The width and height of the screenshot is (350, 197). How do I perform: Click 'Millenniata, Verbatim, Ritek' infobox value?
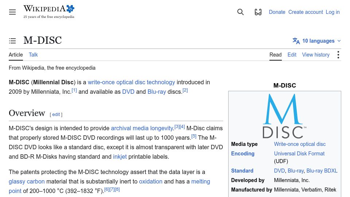tap(305, 190)
